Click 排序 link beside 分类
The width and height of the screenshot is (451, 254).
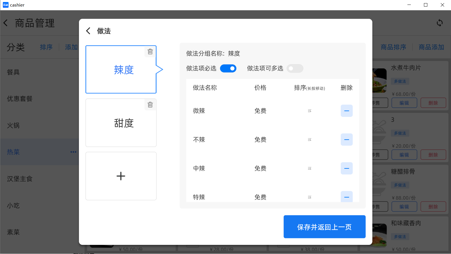click(x=46, y=47)
